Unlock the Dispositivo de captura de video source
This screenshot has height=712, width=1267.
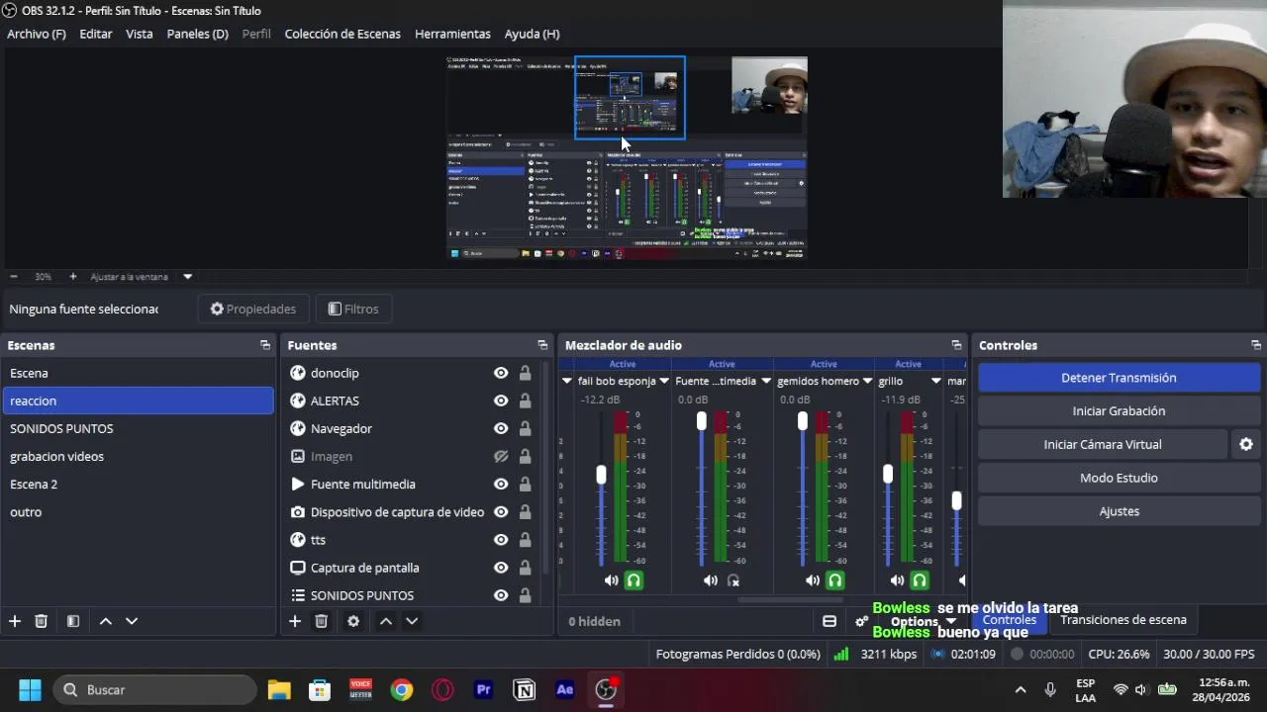(525, 512)
